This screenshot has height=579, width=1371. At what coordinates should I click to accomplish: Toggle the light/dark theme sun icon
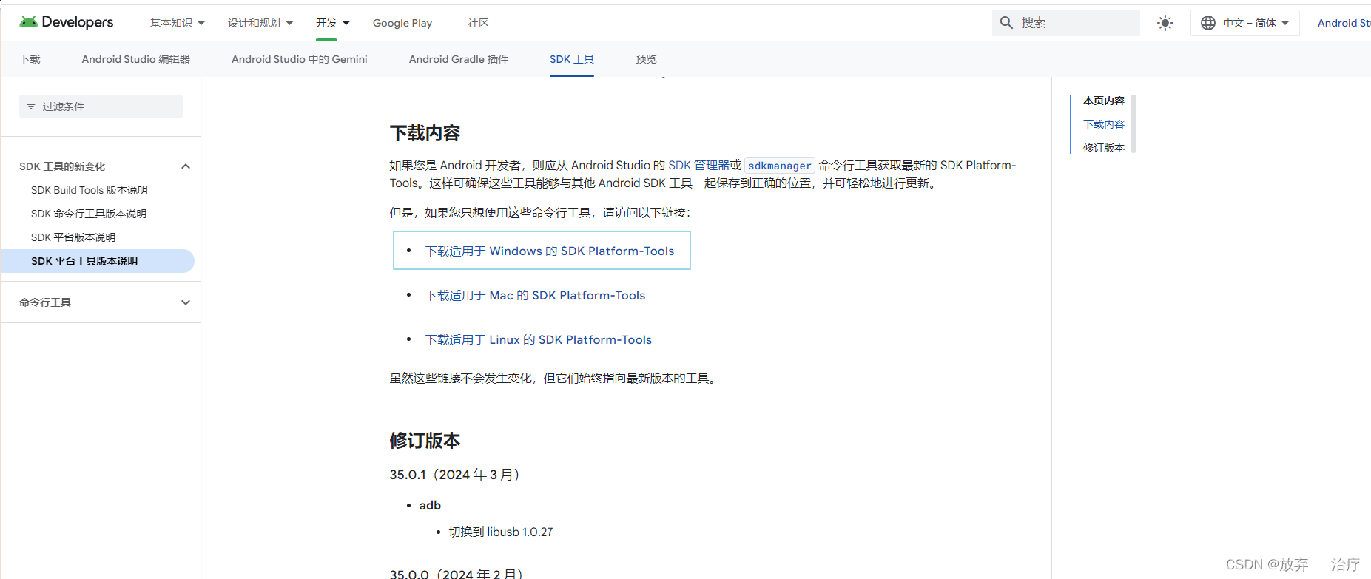1165,23
